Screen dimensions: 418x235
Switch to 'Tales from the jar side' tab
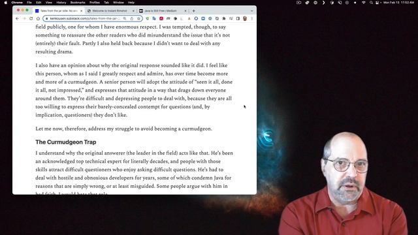click(59, 11)
